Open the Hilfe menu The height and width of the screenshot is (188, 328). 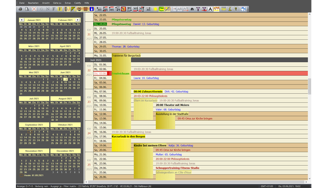(87, 3)
